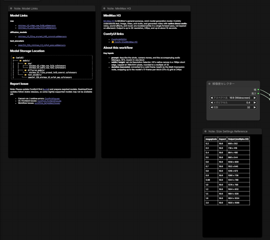Collapse the 解像度セレクター node dot
This screenshot has height=240, width=270.
(209, 84)
